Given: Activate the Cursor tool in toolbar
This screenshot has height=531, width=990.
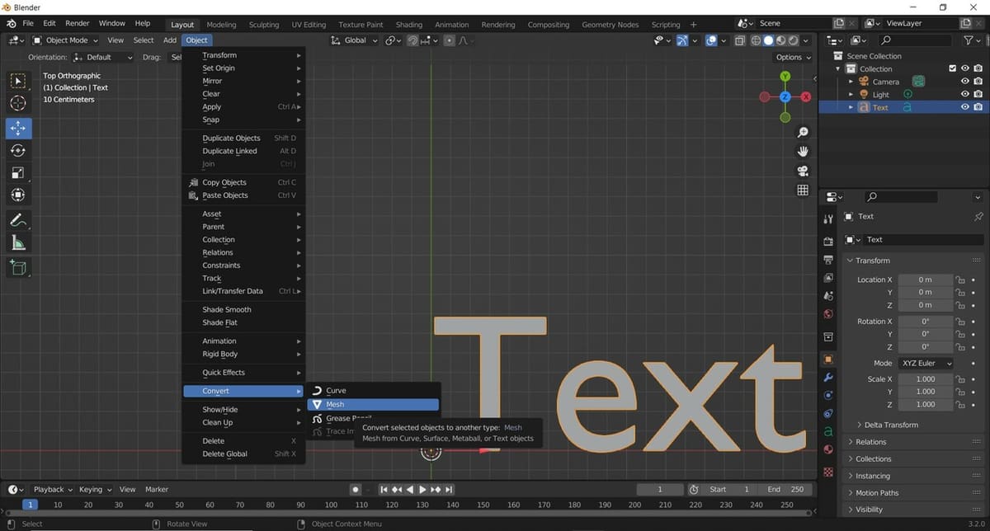Looking at the screenshot, I should click(18, 103).
